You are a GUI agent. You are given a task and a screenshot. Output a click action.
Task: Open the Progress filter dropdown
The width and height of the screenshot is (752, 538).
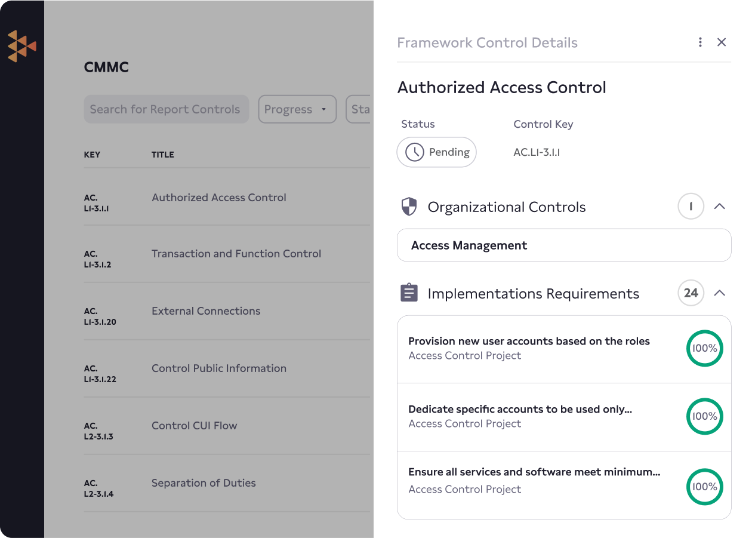(x=297, y=109)
